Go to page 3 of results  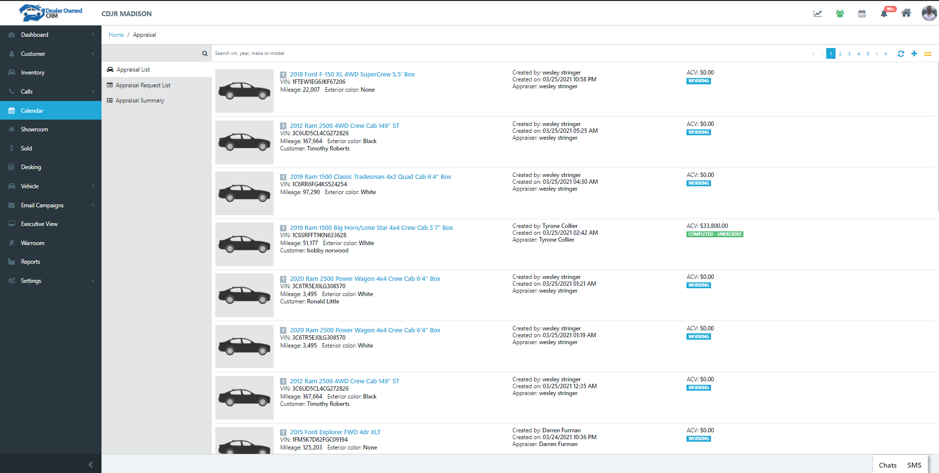point(849,54)
